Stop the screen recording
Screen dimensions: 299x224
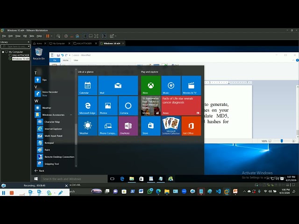pyautogui.click(x=12, y=193)
